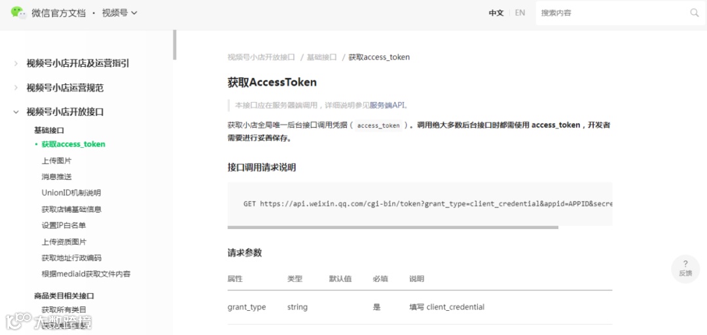Click the 属性 column header
The width and height of the screenshot is (707, 335).
point(235,279)
